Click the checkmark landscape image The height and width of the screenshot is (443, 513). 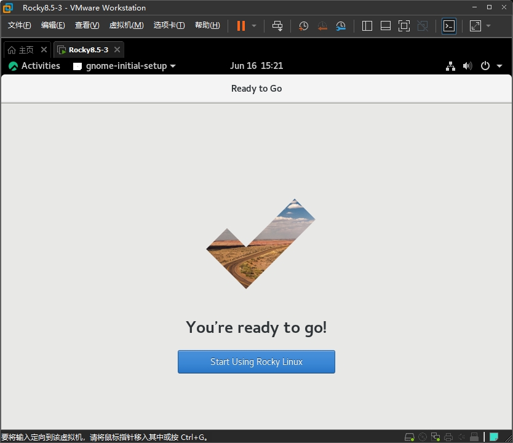(260, 244)
